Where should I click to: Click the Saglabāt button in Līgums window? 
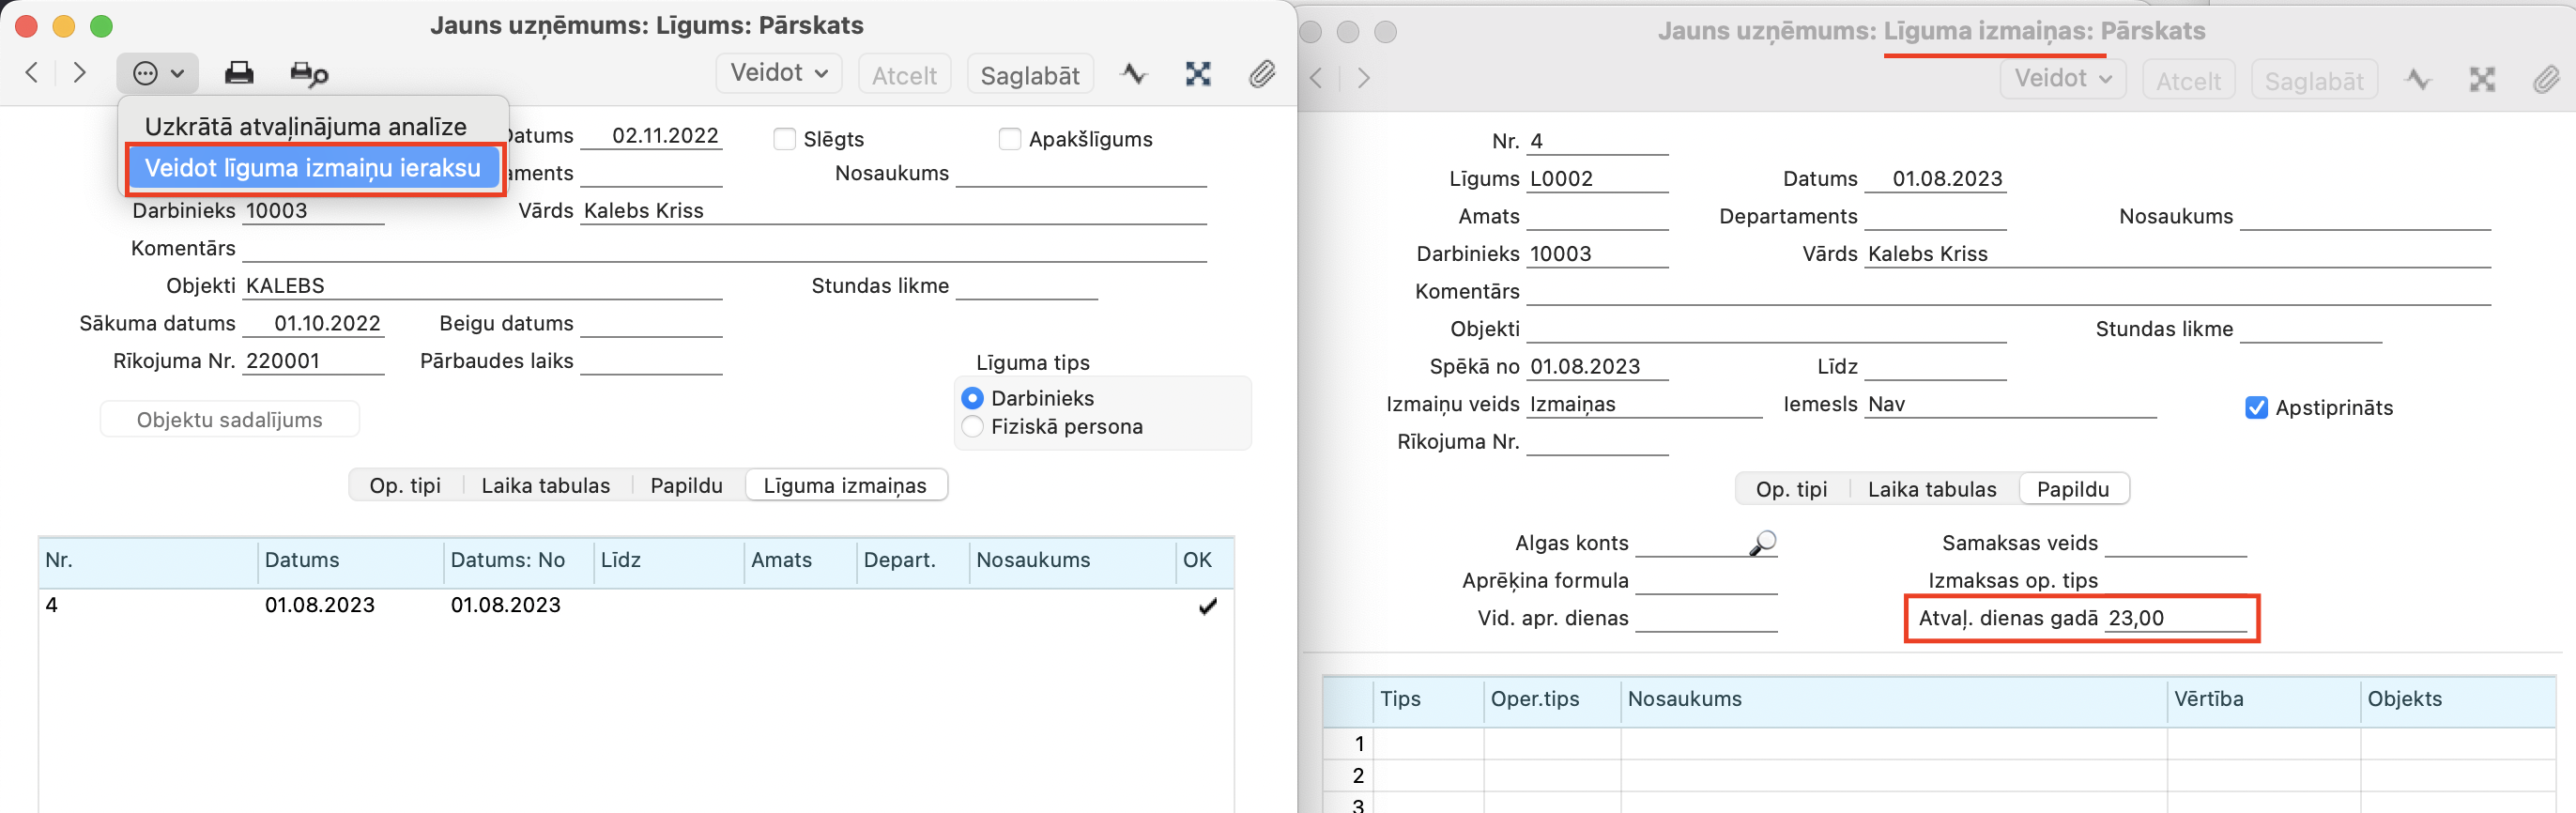(x=1029, y=75)
